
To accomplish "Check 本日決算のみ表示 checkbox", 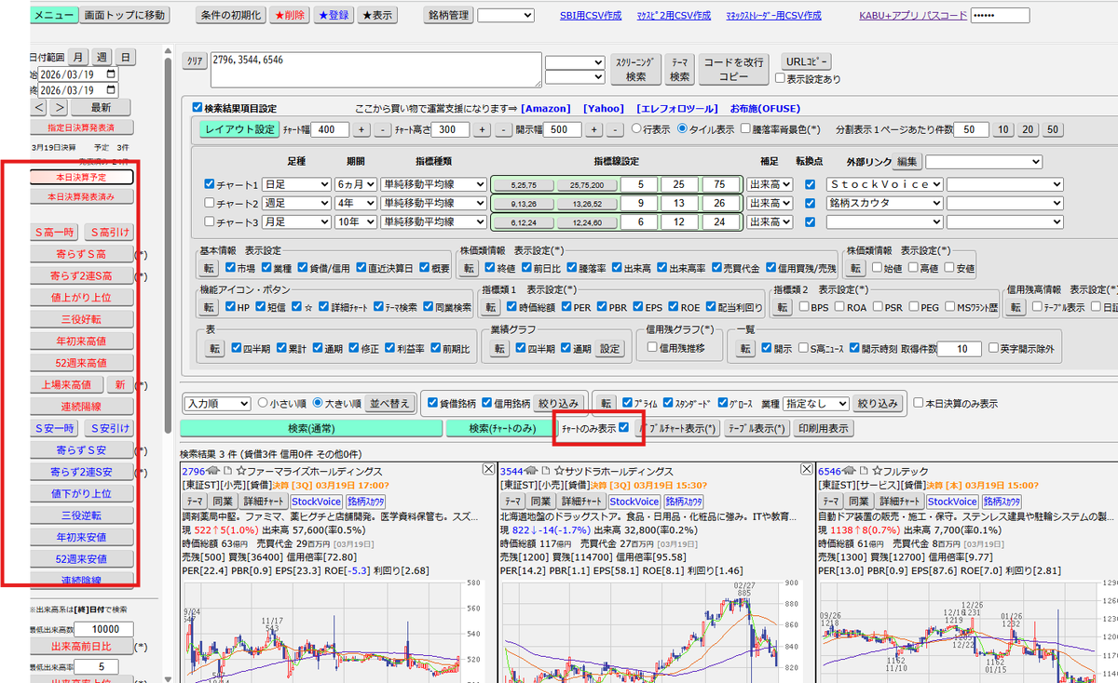I will 920,404.
